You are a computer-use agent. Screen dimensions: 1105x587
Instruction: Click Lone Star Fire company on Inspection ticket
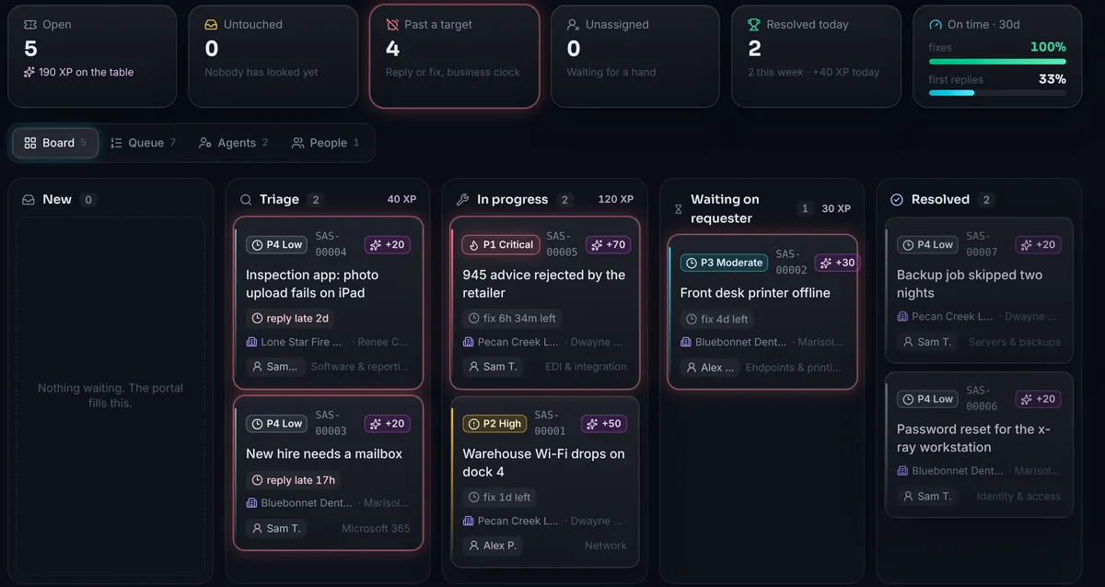click(294, 342)
